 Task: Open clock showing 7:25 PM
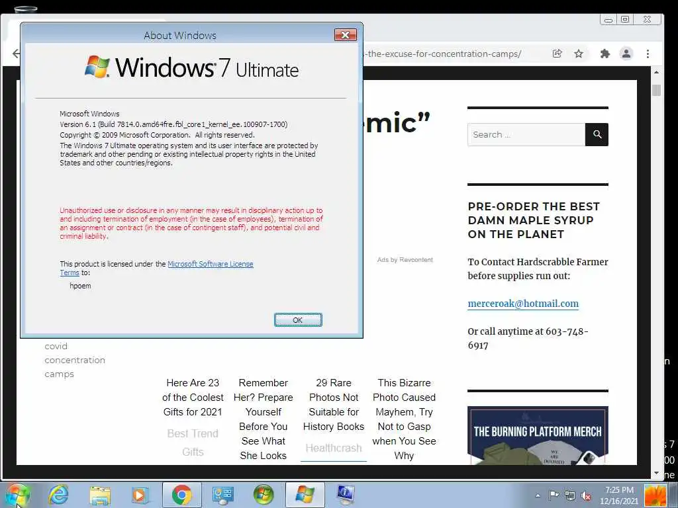click(x=619, y=495)
